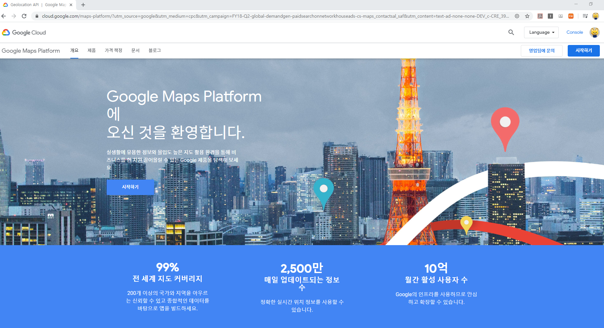604x328 pixels.
Task: Click the zoom plus icon in address bar
Action: point(517,16)
